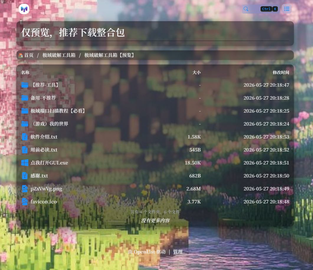The image size is (313, 270).
Task: Click text file icon of 用前必读.txt
Action: click(25, 150)
